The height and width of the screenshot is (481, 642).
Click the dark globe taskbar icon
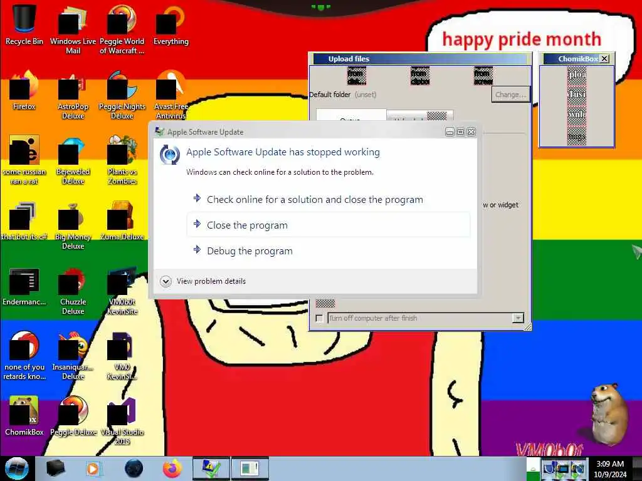134,468
